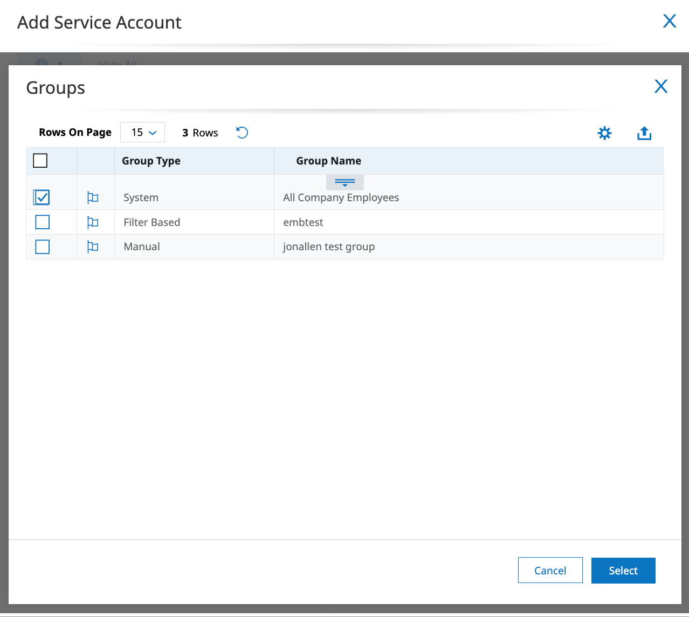Open the Group Name column filter
This screenshot has height=617, width=689.
(x=345, y=182)
